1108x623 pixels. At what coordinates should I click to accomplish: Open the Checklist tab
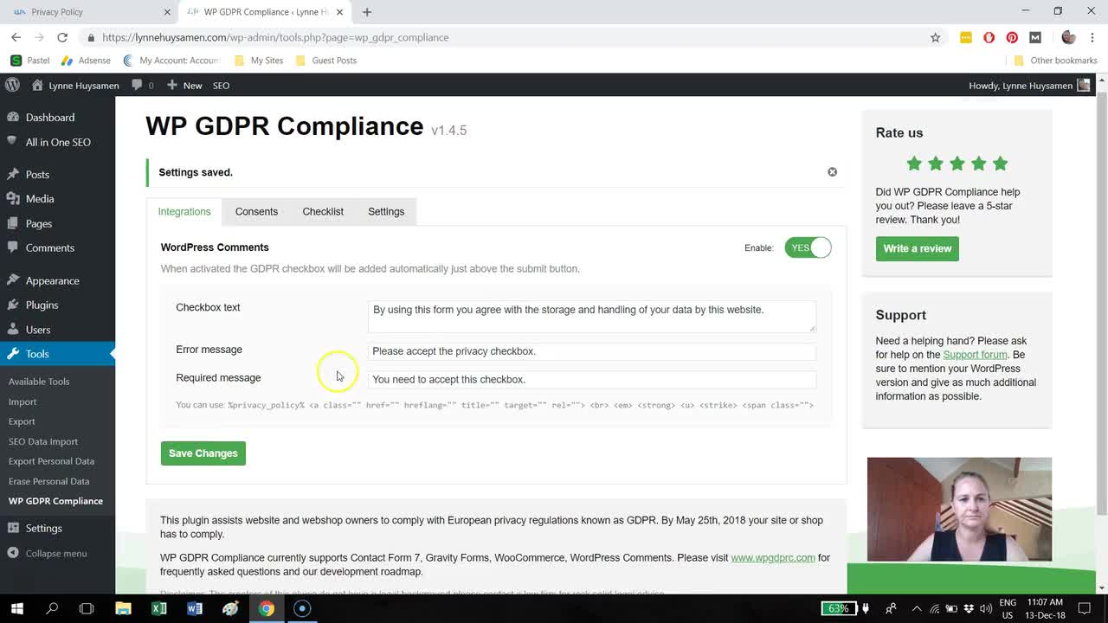[x=323, y=211]
